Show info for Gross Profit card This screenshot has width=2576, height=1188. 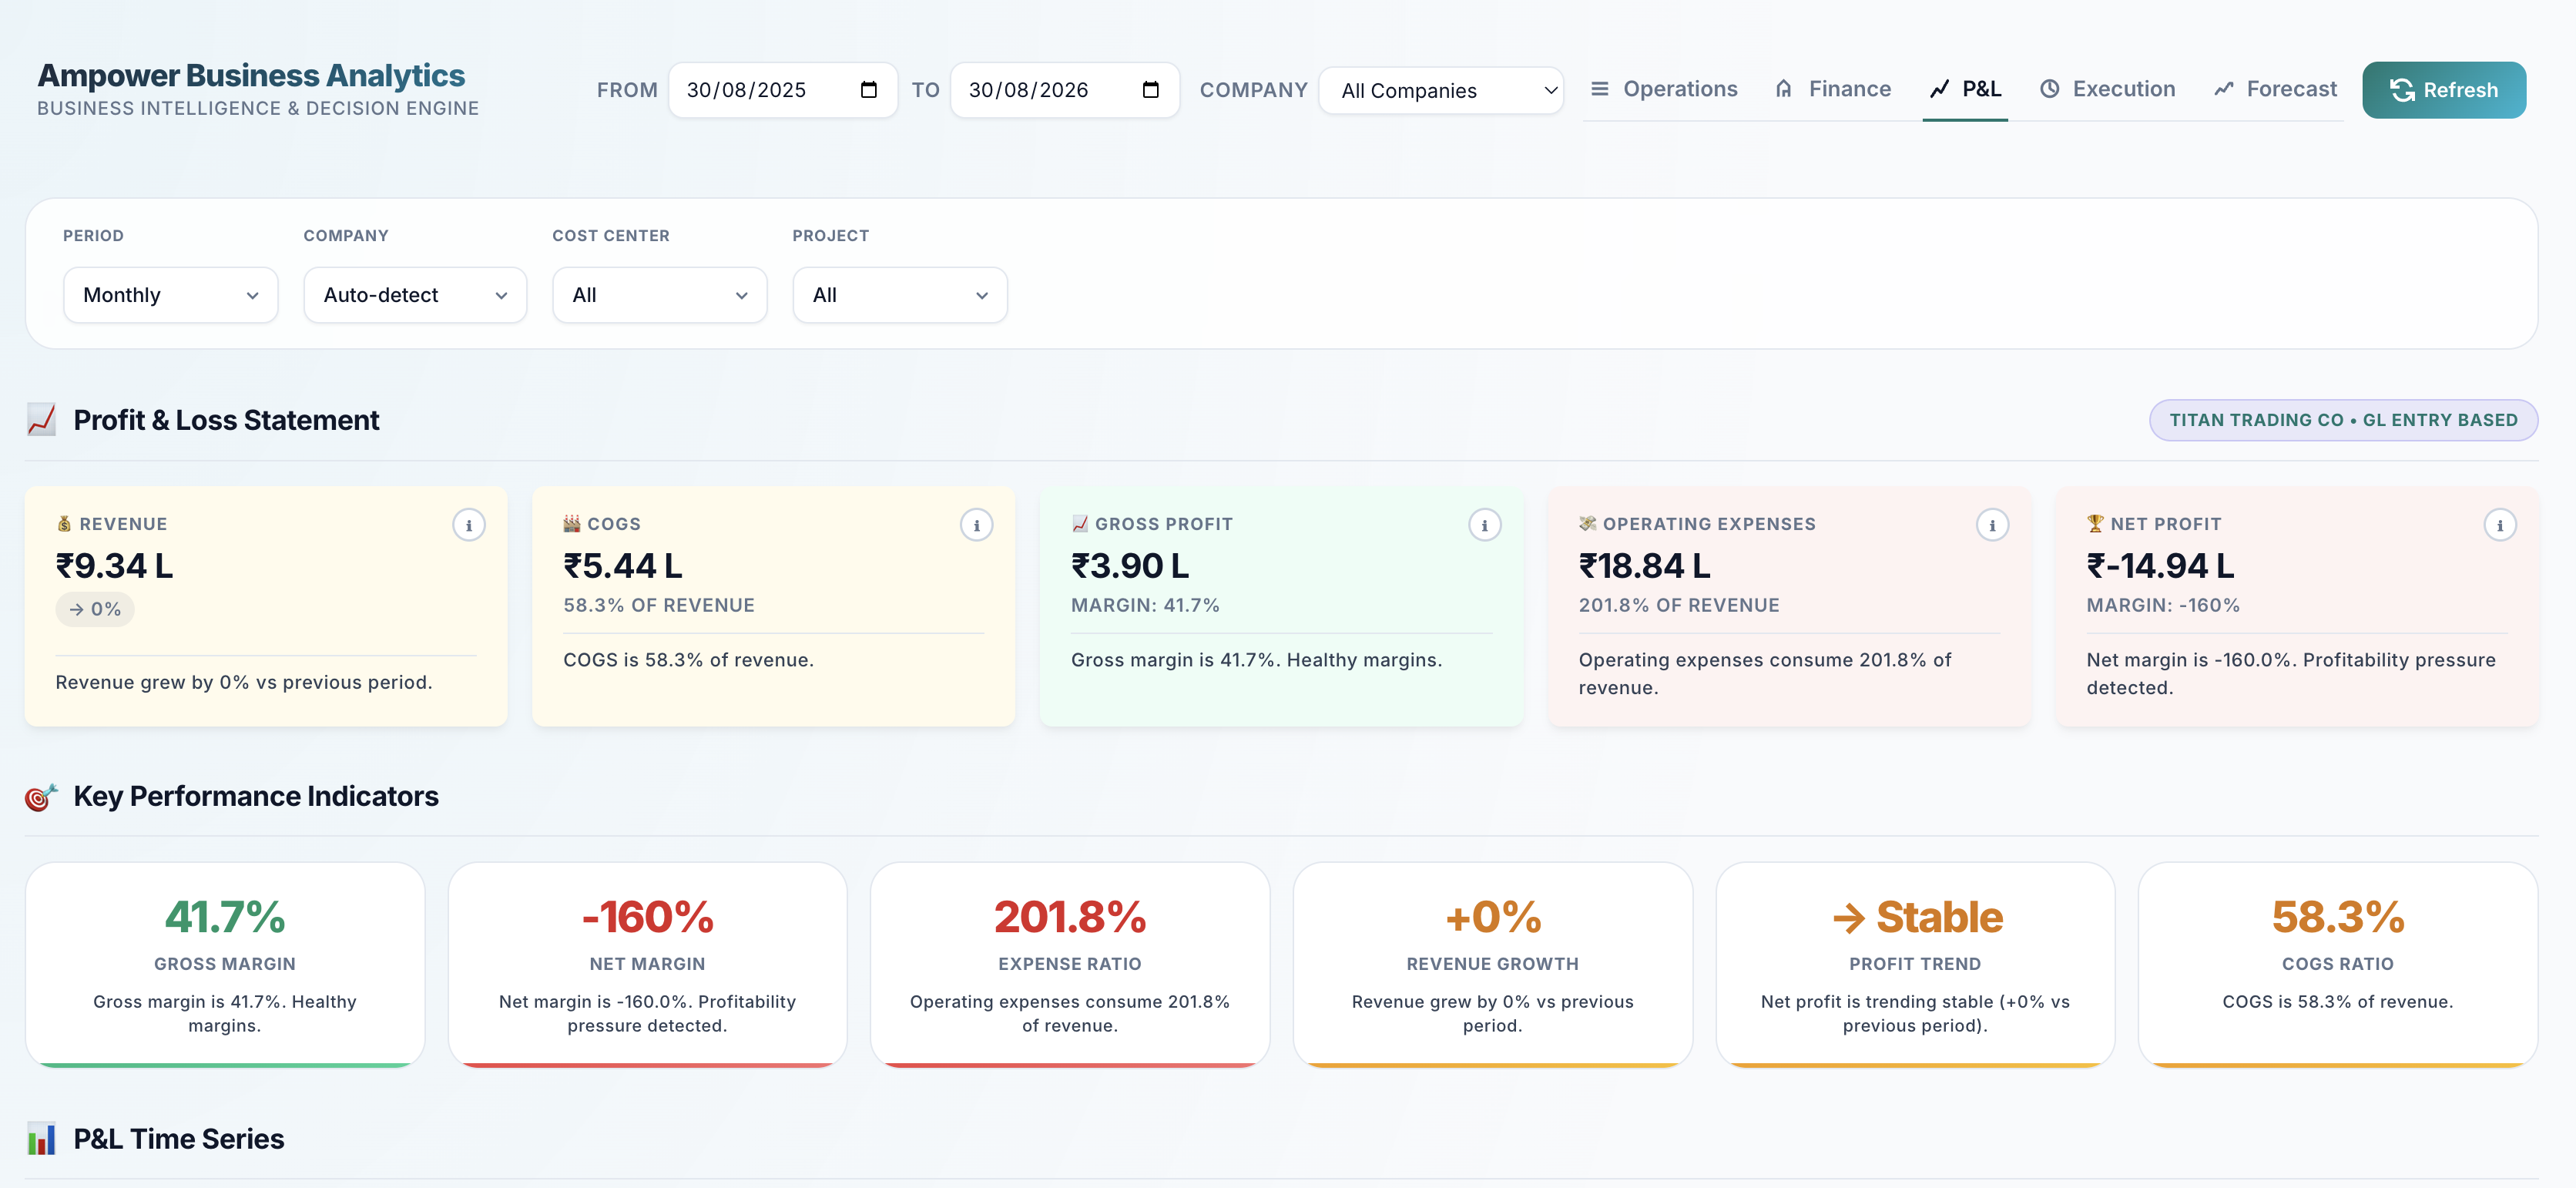pyautogui.click(x=1485, y=524)
